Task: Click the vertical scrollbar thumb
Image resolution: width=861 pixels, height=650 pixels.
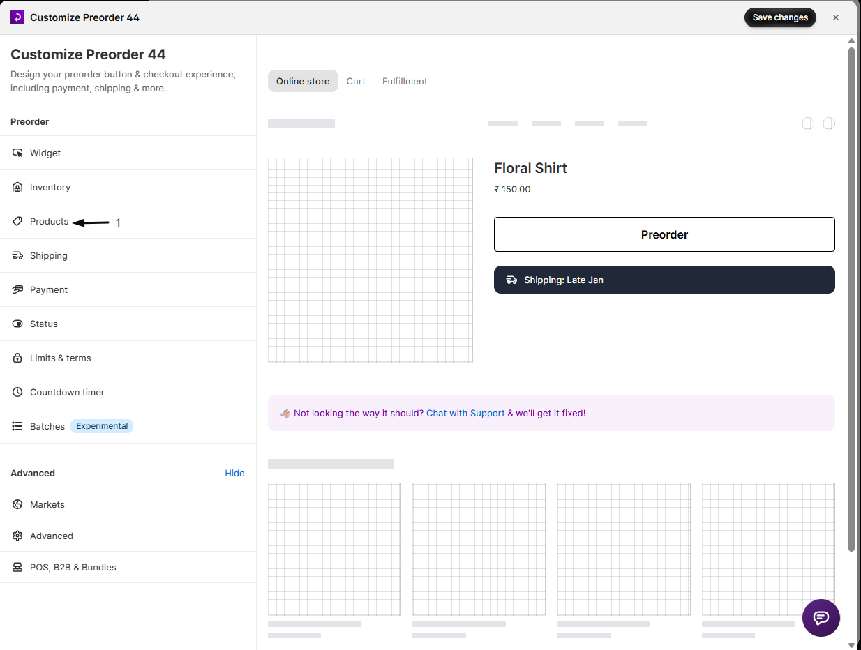Action: coord(851,298)
